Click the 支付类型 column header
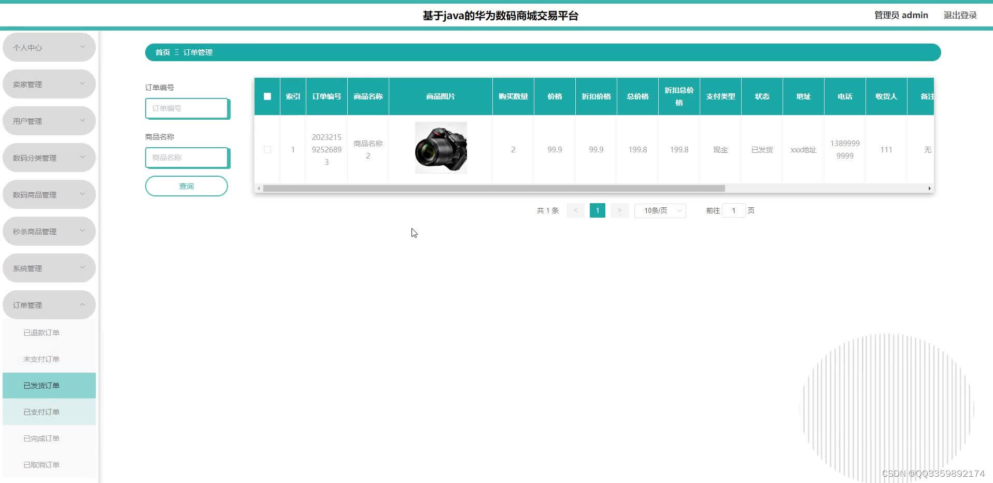The width and height of the screenshot is (993, 483). click(720, 96)
